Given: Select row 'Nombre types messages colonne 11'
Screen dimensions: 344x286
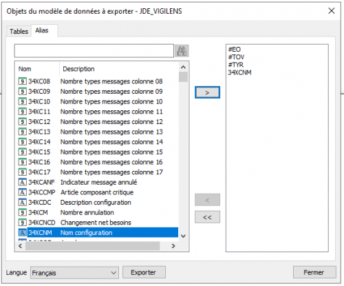Looking at the screenshot, I should (x=98, y=112).
